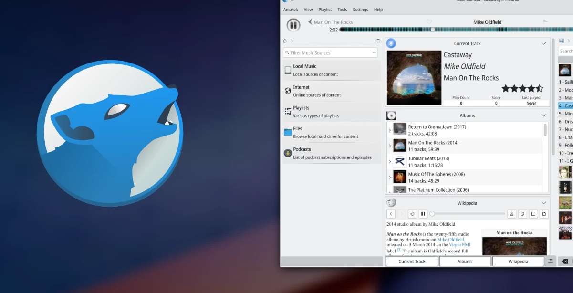Open the Tools menu

click(342, 10)
